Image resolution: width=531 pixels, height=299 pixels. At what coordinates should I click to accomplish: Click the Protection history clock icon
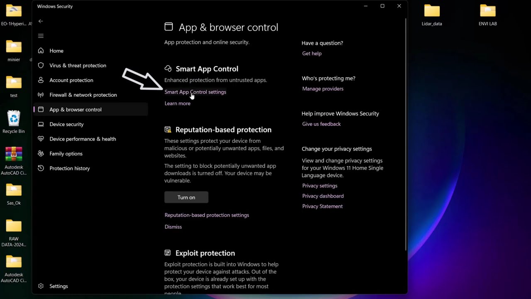click(41, 168)
